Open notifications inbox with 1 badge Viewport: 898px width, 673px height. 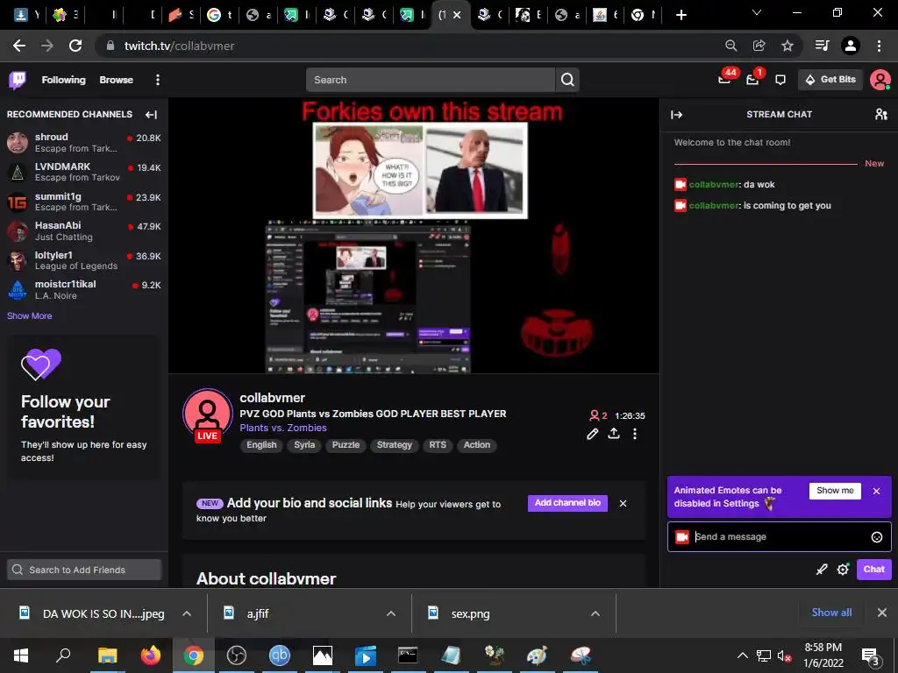752,79
